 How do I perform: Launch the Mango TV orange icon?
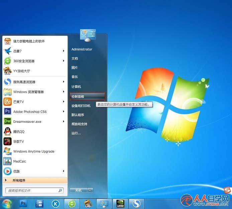8,102
